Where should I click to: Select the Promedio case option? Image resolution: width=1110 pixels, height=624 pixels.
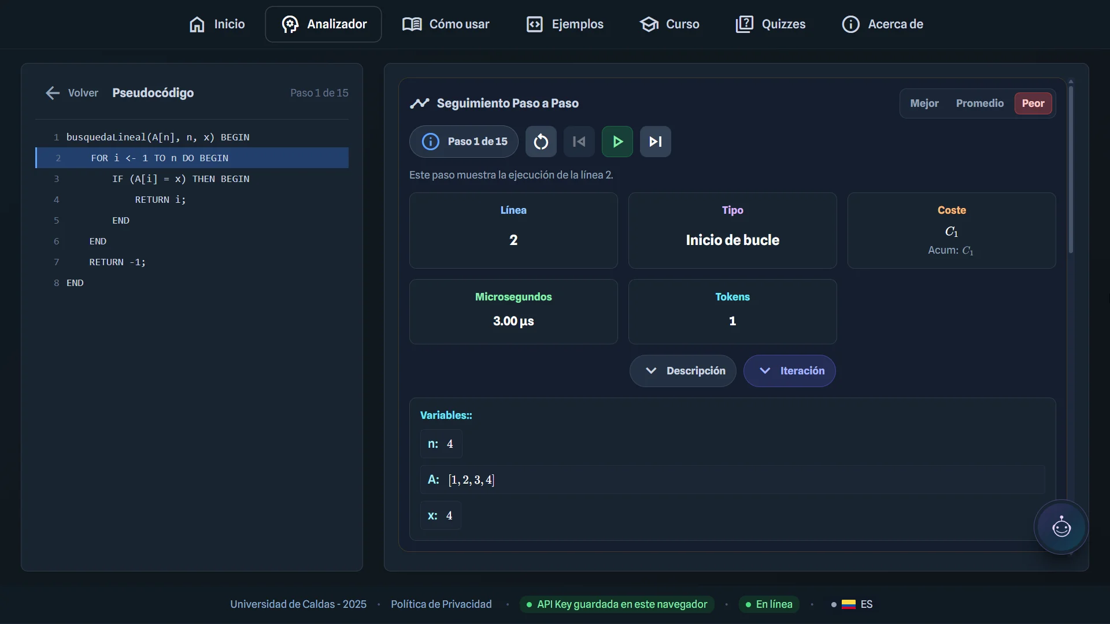[980, 103]
